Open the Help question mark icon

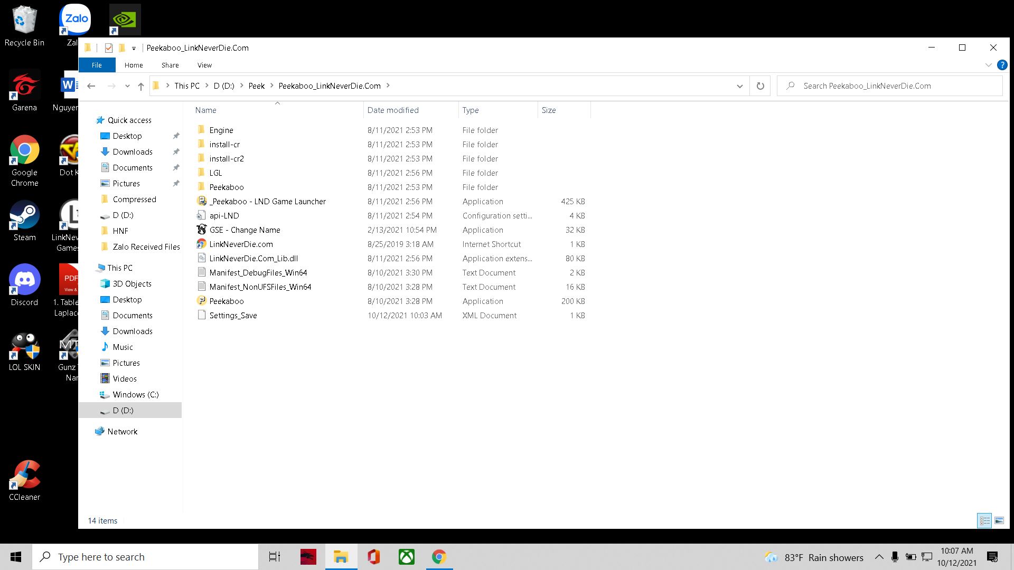(x=1002, y=65)
